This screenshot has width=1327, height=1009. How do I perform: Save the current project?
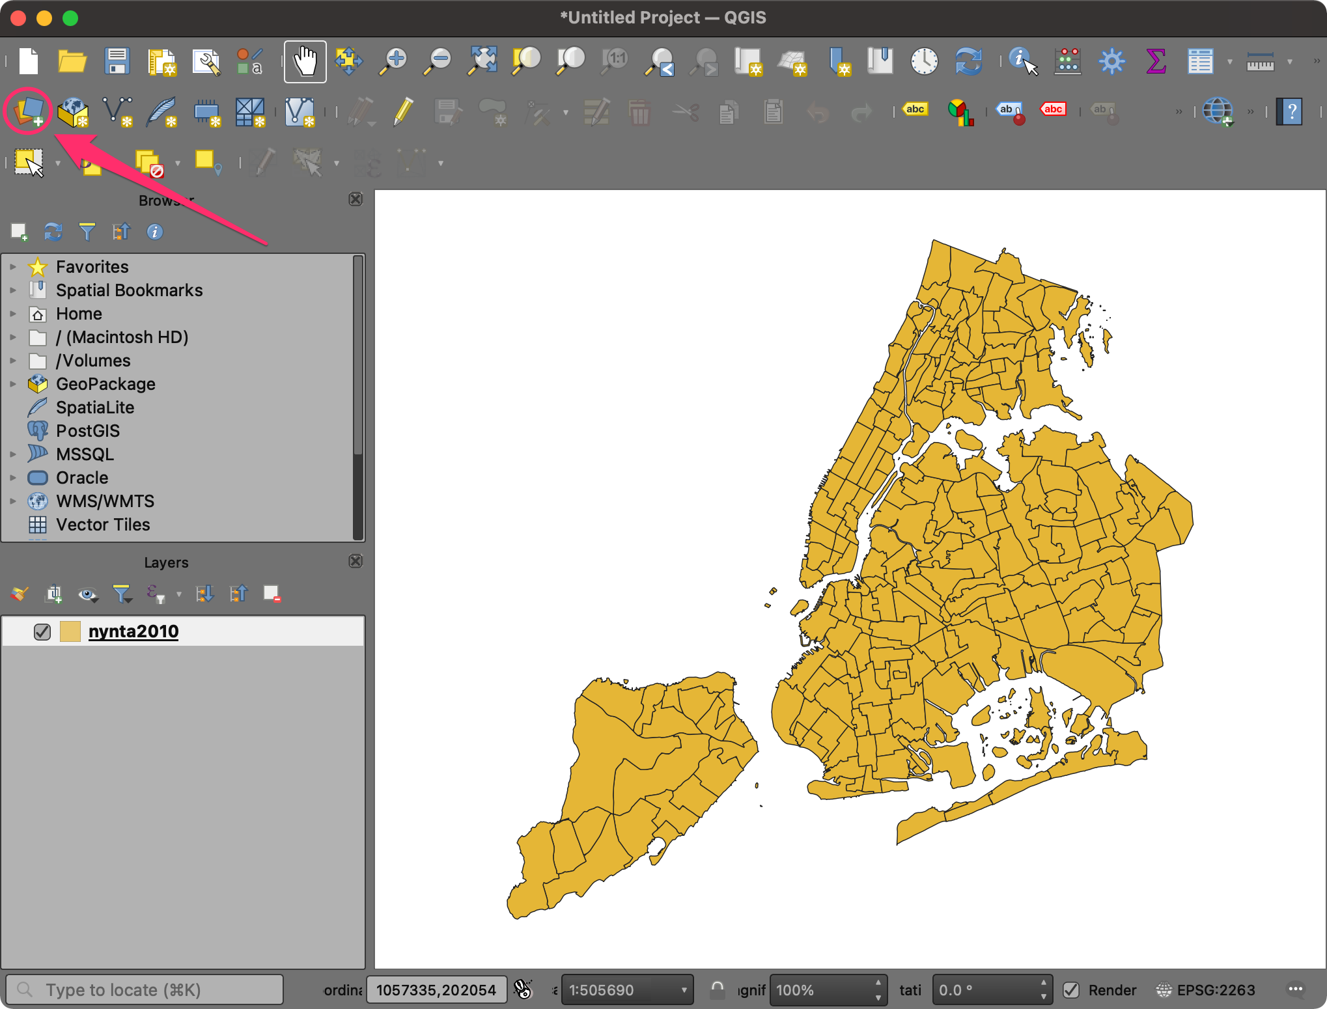(117, 62)
